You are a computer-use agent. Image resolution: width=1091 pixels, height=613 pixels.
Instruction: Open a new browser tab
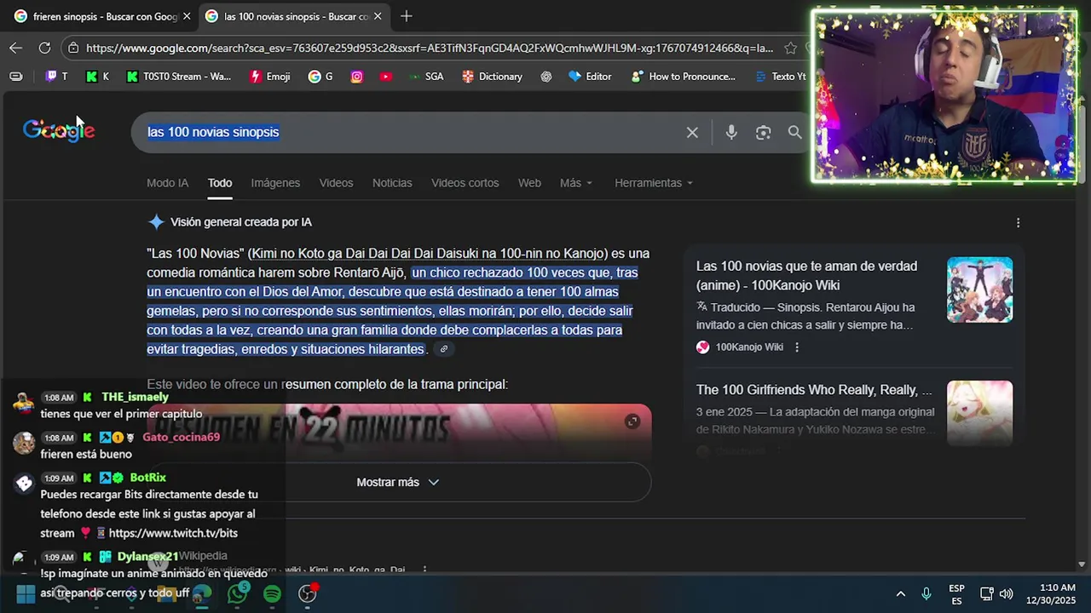(407, 16)
